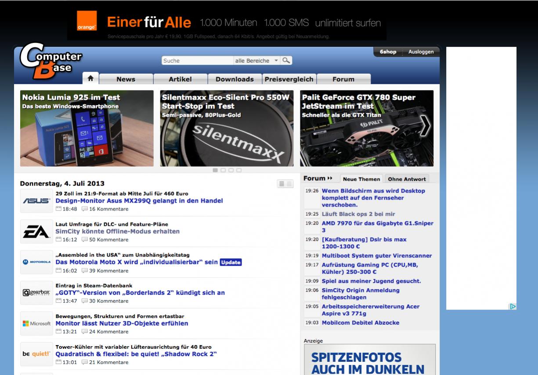Open 'SimCity Origin Anmeldung fehlgeschlagen' thread
The image size is (538, 375).
point(361,294)
